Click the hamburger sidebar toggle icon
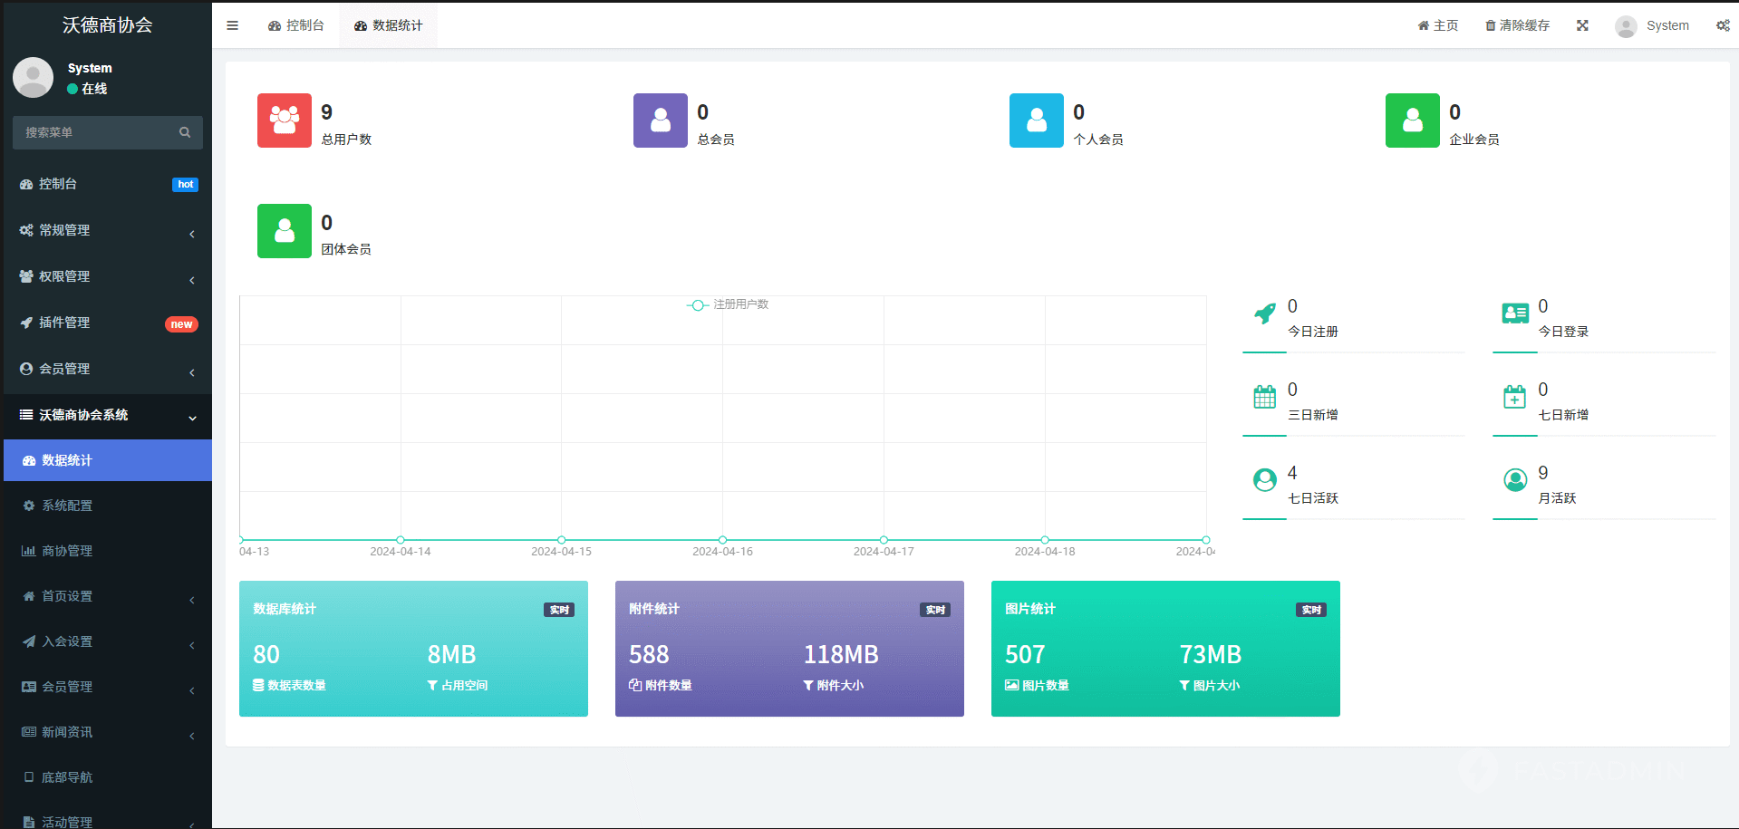 click(232, 25)
